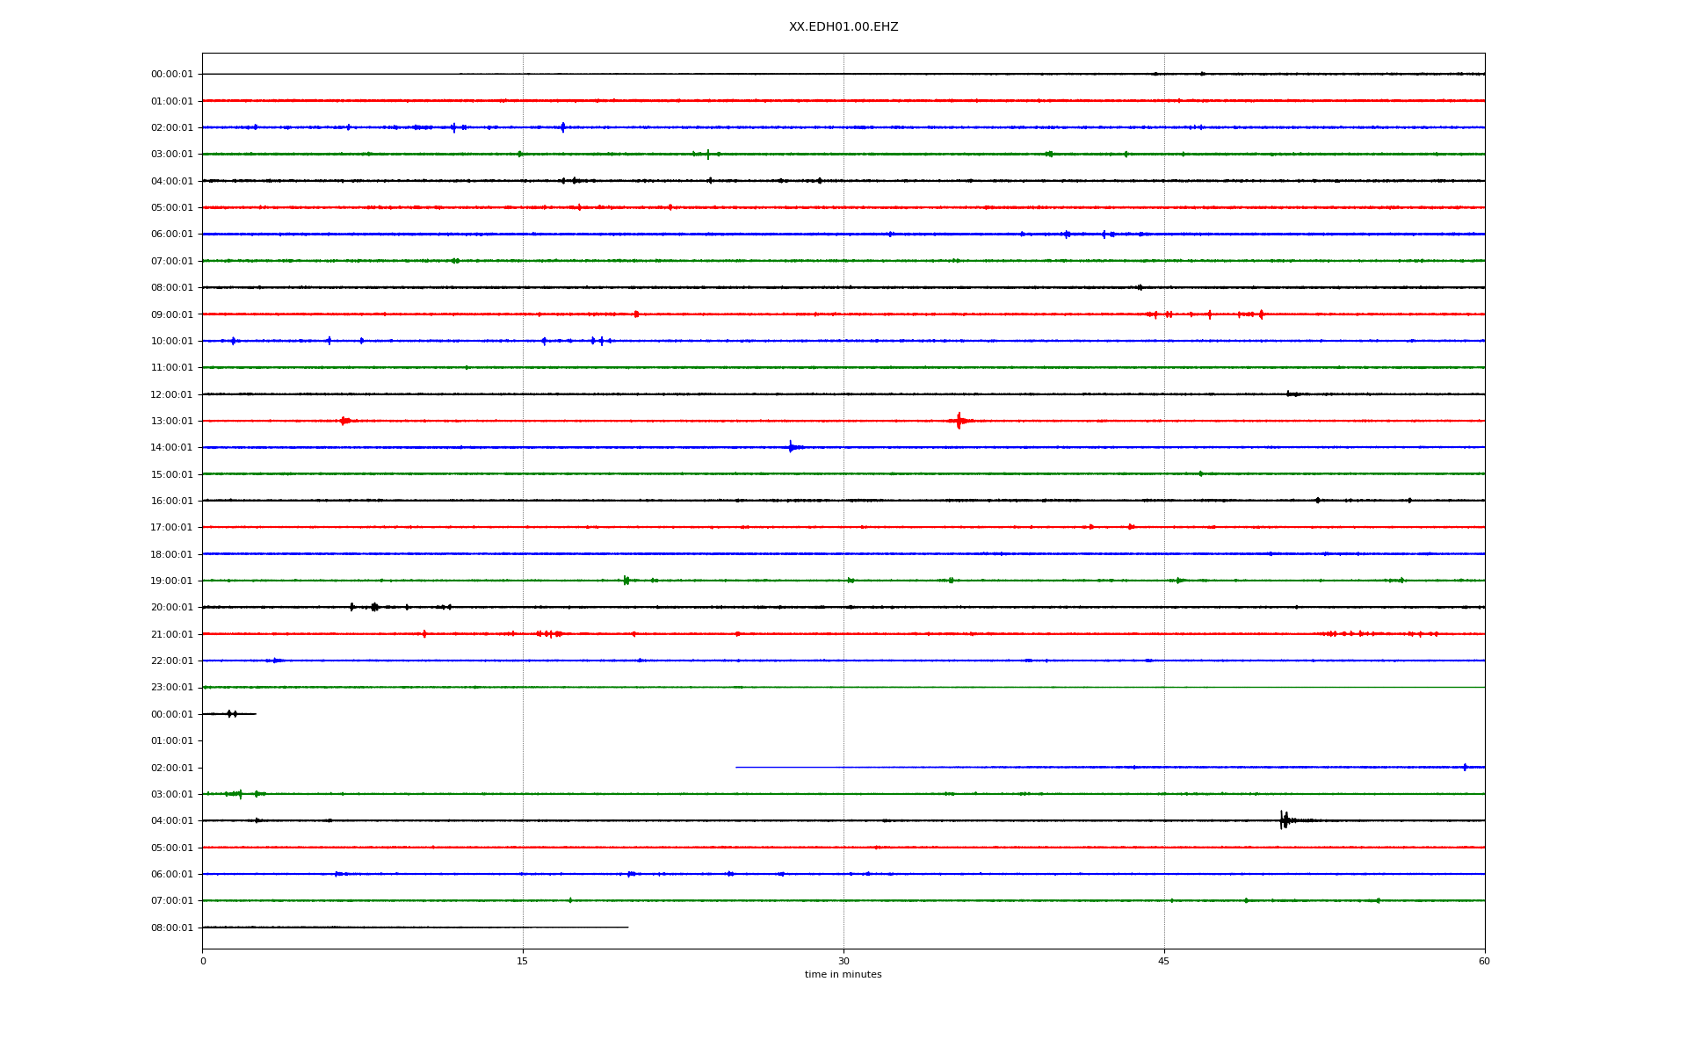Click the large black event near minute 51
This screenshot has width=1687, height=1054.
pos(1284,820)
